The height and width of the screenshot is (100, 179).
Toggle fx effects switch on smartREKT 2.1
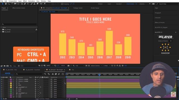coord(41,87)
